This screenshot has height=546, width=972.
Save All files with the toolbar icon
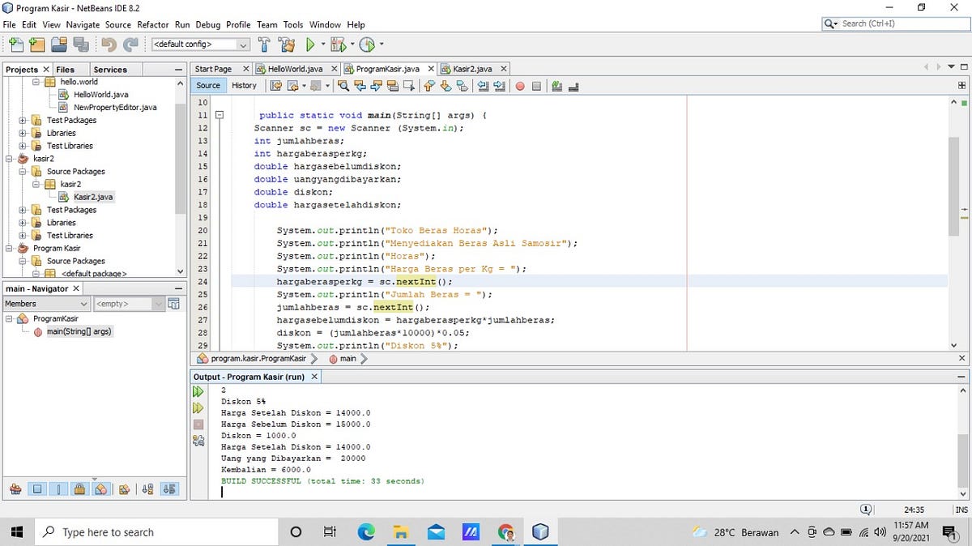point(81,45)
